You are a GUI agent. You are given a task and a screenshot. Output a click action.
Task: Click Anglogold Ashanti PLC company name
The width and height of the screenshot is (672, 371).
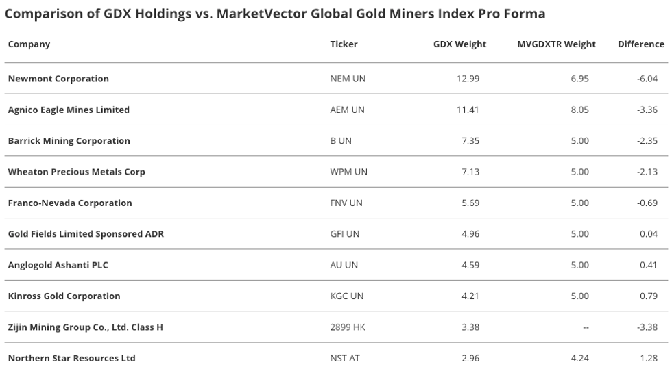point(58,265)
